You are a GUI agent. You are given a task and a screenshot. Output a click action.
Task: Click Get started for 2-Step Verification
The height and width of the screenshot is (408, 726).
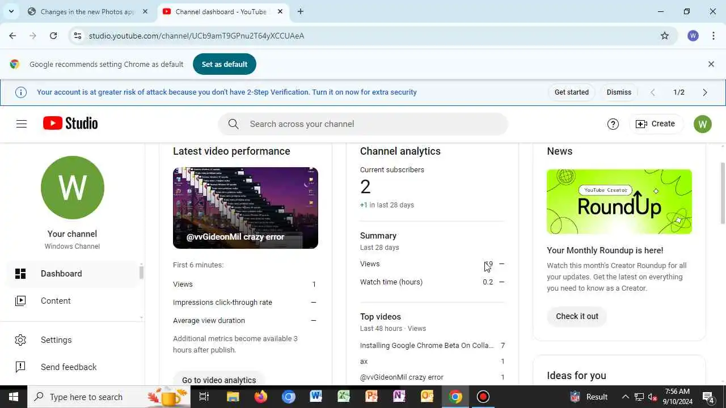point(571,92)
